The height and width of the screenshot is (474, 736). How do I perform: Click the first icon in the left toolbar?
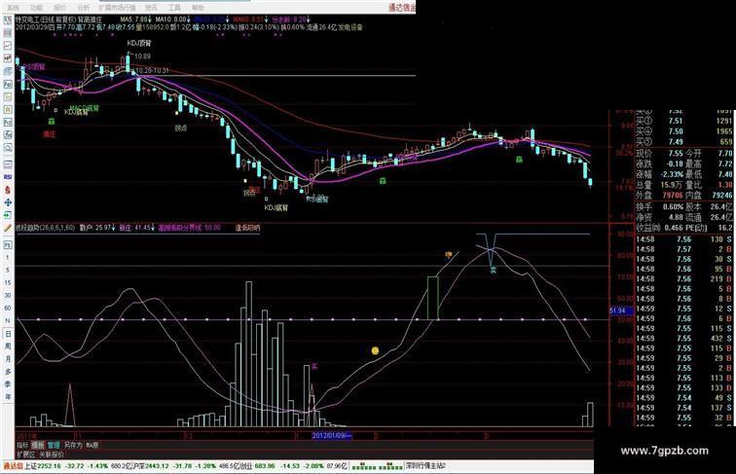click(8, 20)
